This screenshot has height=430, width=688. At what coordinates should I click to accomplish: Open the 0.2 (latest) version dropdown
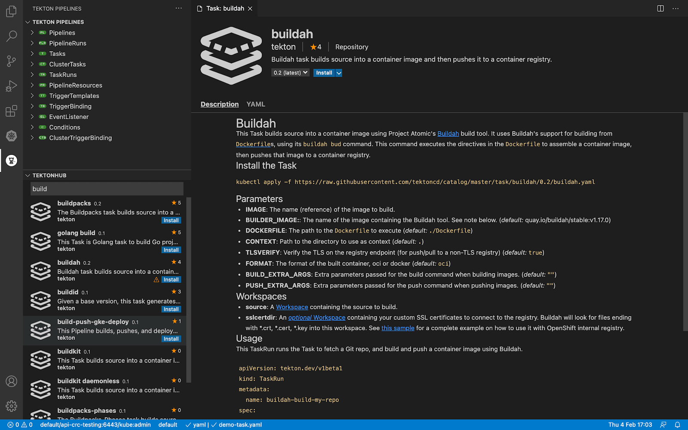pyautogui.click(x=290, y=73)
